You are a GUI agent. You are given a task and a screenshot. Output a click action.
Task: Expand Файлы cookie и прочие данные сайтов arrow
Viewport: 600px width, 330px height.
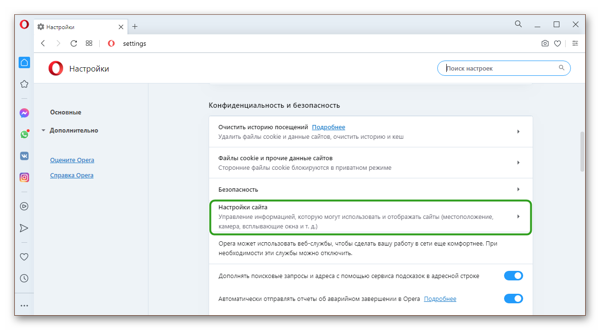[x=518, y=163]
